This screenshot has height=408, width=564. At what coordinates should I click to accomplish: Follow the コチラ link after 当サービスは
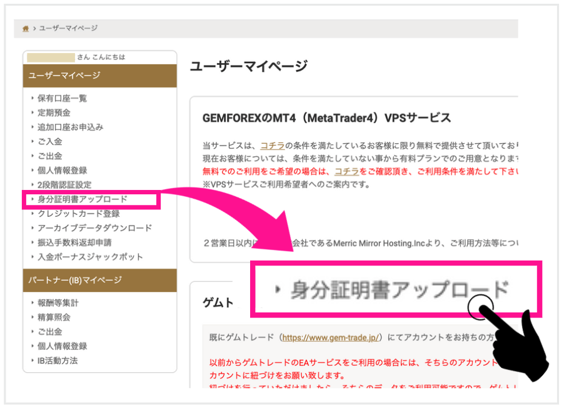pyautogui.click(x=272, y=146)
